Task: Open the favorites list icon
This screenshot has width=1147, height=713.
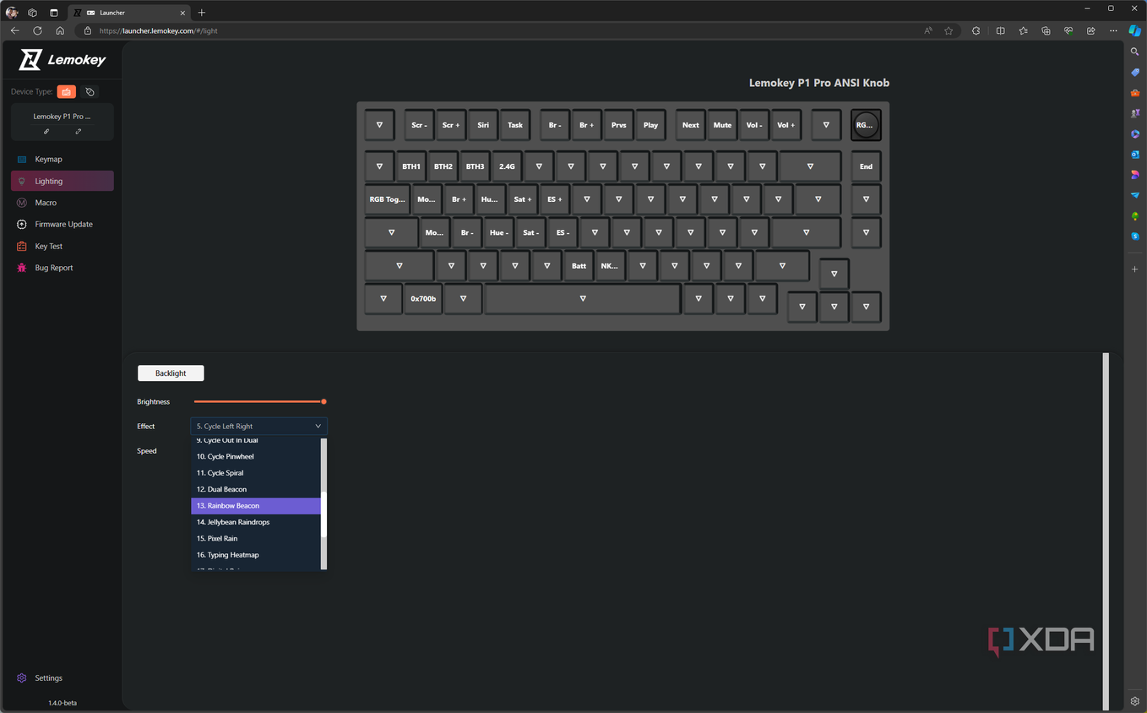Action: [x=1023, y=30]
